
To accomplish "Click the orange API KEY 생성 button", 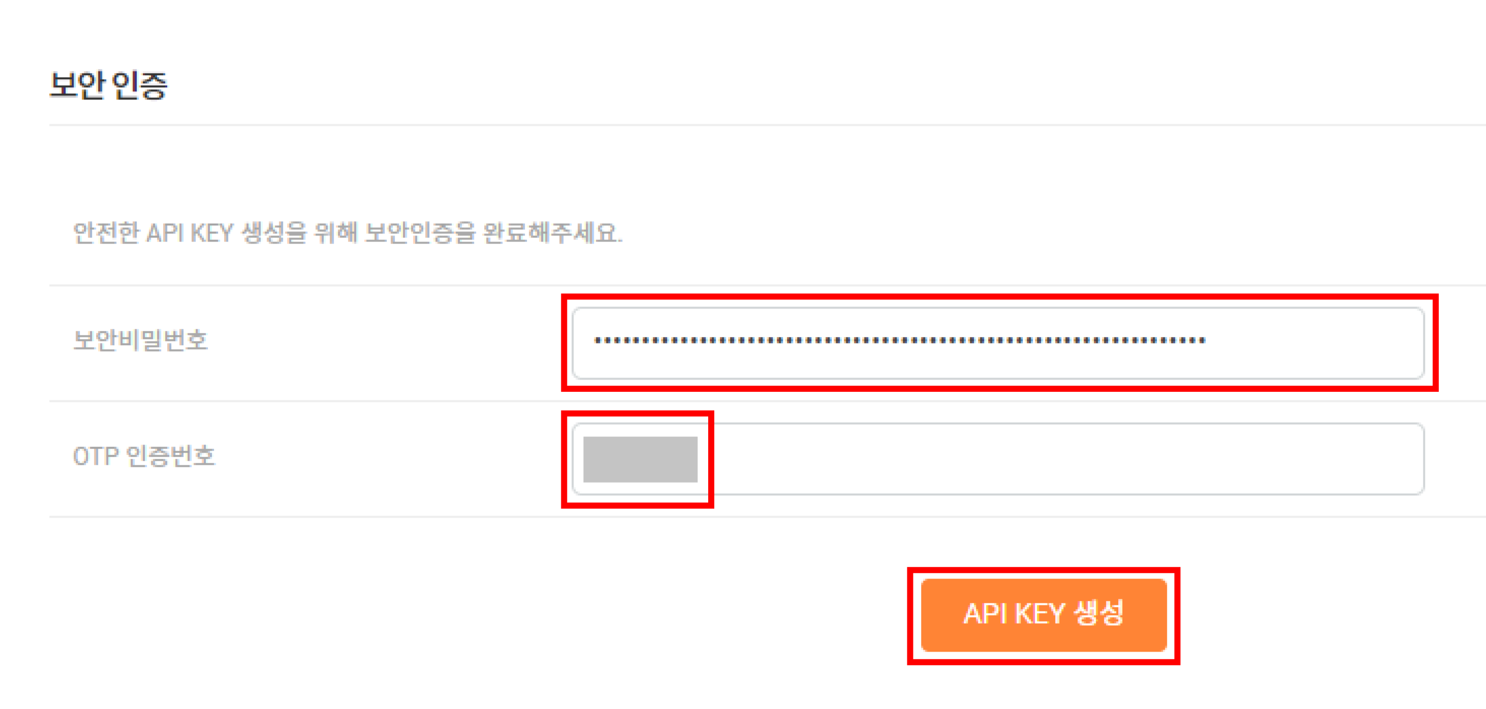I will pos(1044,615).
